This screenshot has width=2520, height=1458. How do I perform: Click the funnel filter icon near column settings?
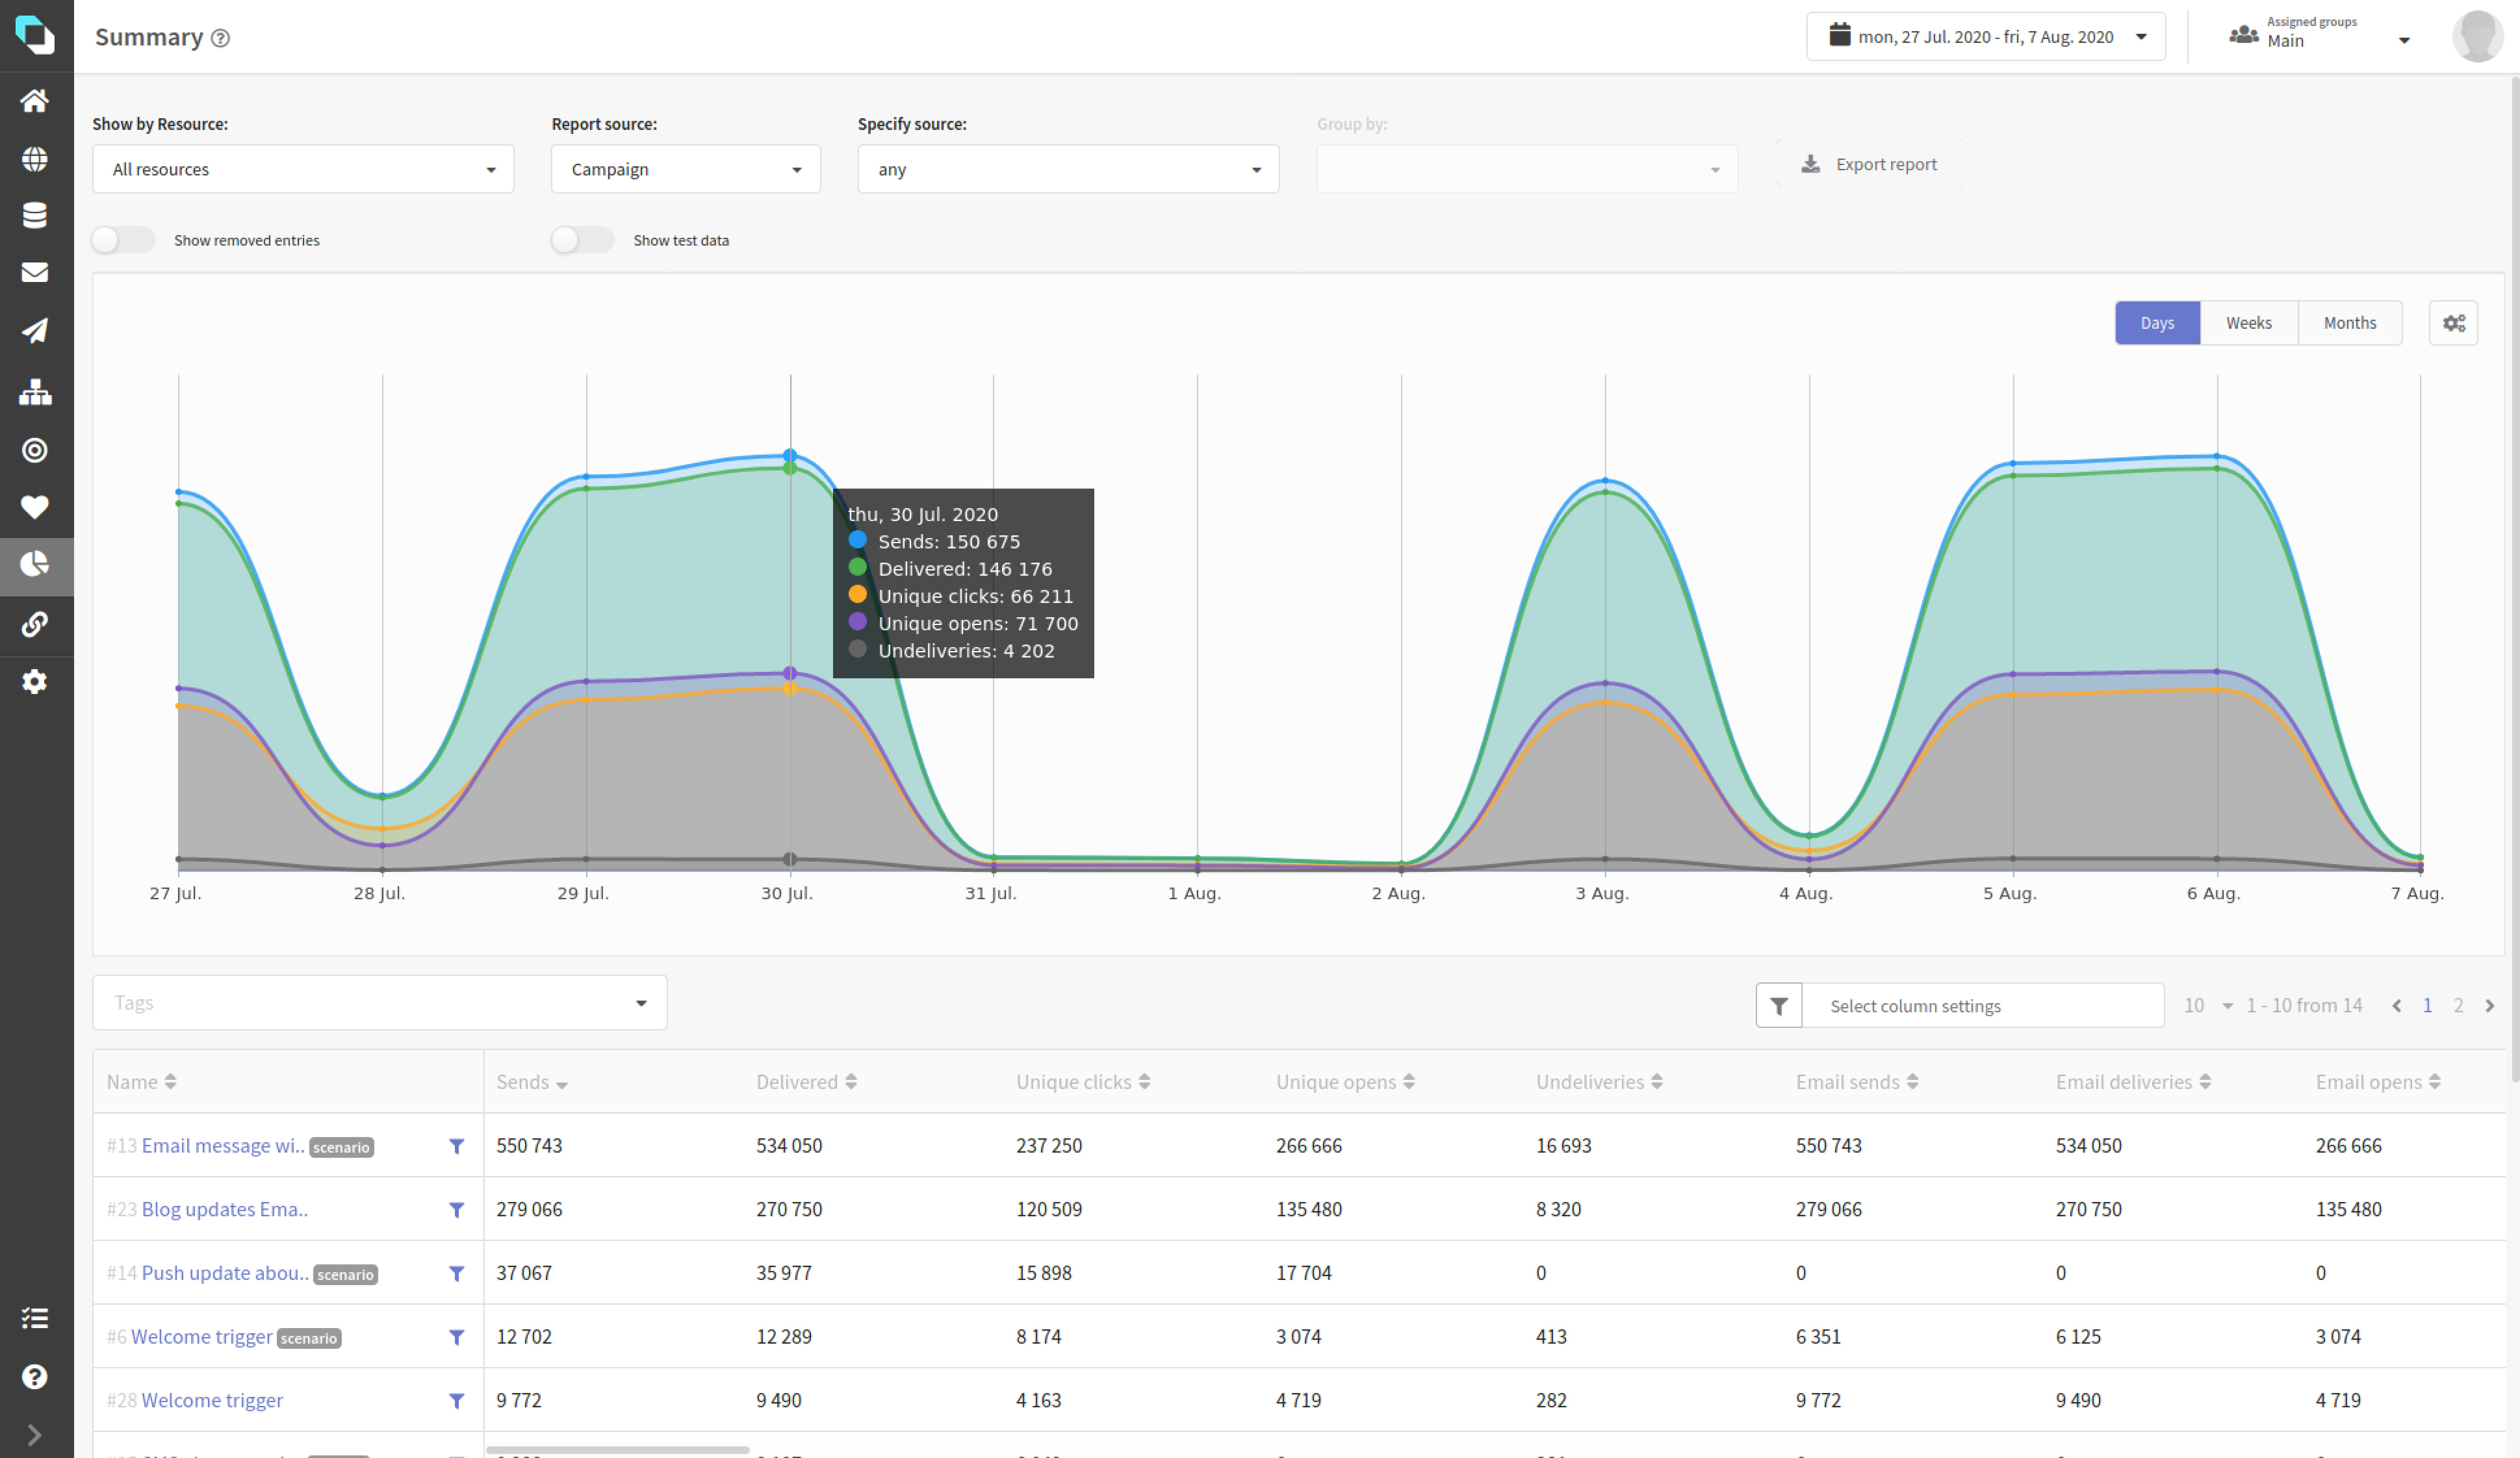click(x=1779, y=1006)
